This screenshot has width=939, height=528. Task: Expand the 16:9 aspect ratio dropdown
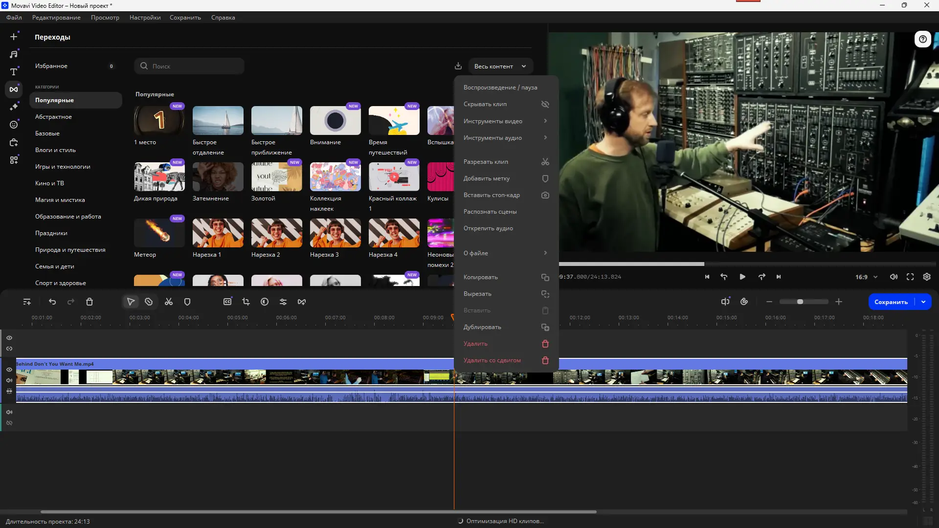point(866,277)
